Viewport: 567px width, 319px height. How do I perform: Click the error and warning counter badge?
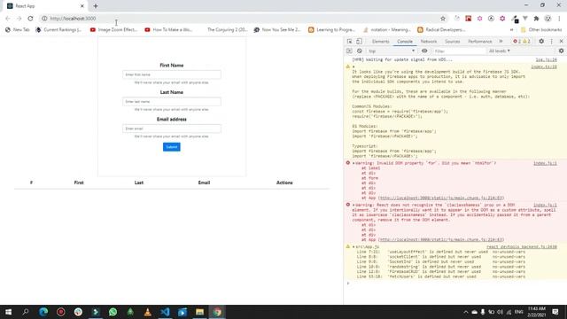(x=522, y=42)
